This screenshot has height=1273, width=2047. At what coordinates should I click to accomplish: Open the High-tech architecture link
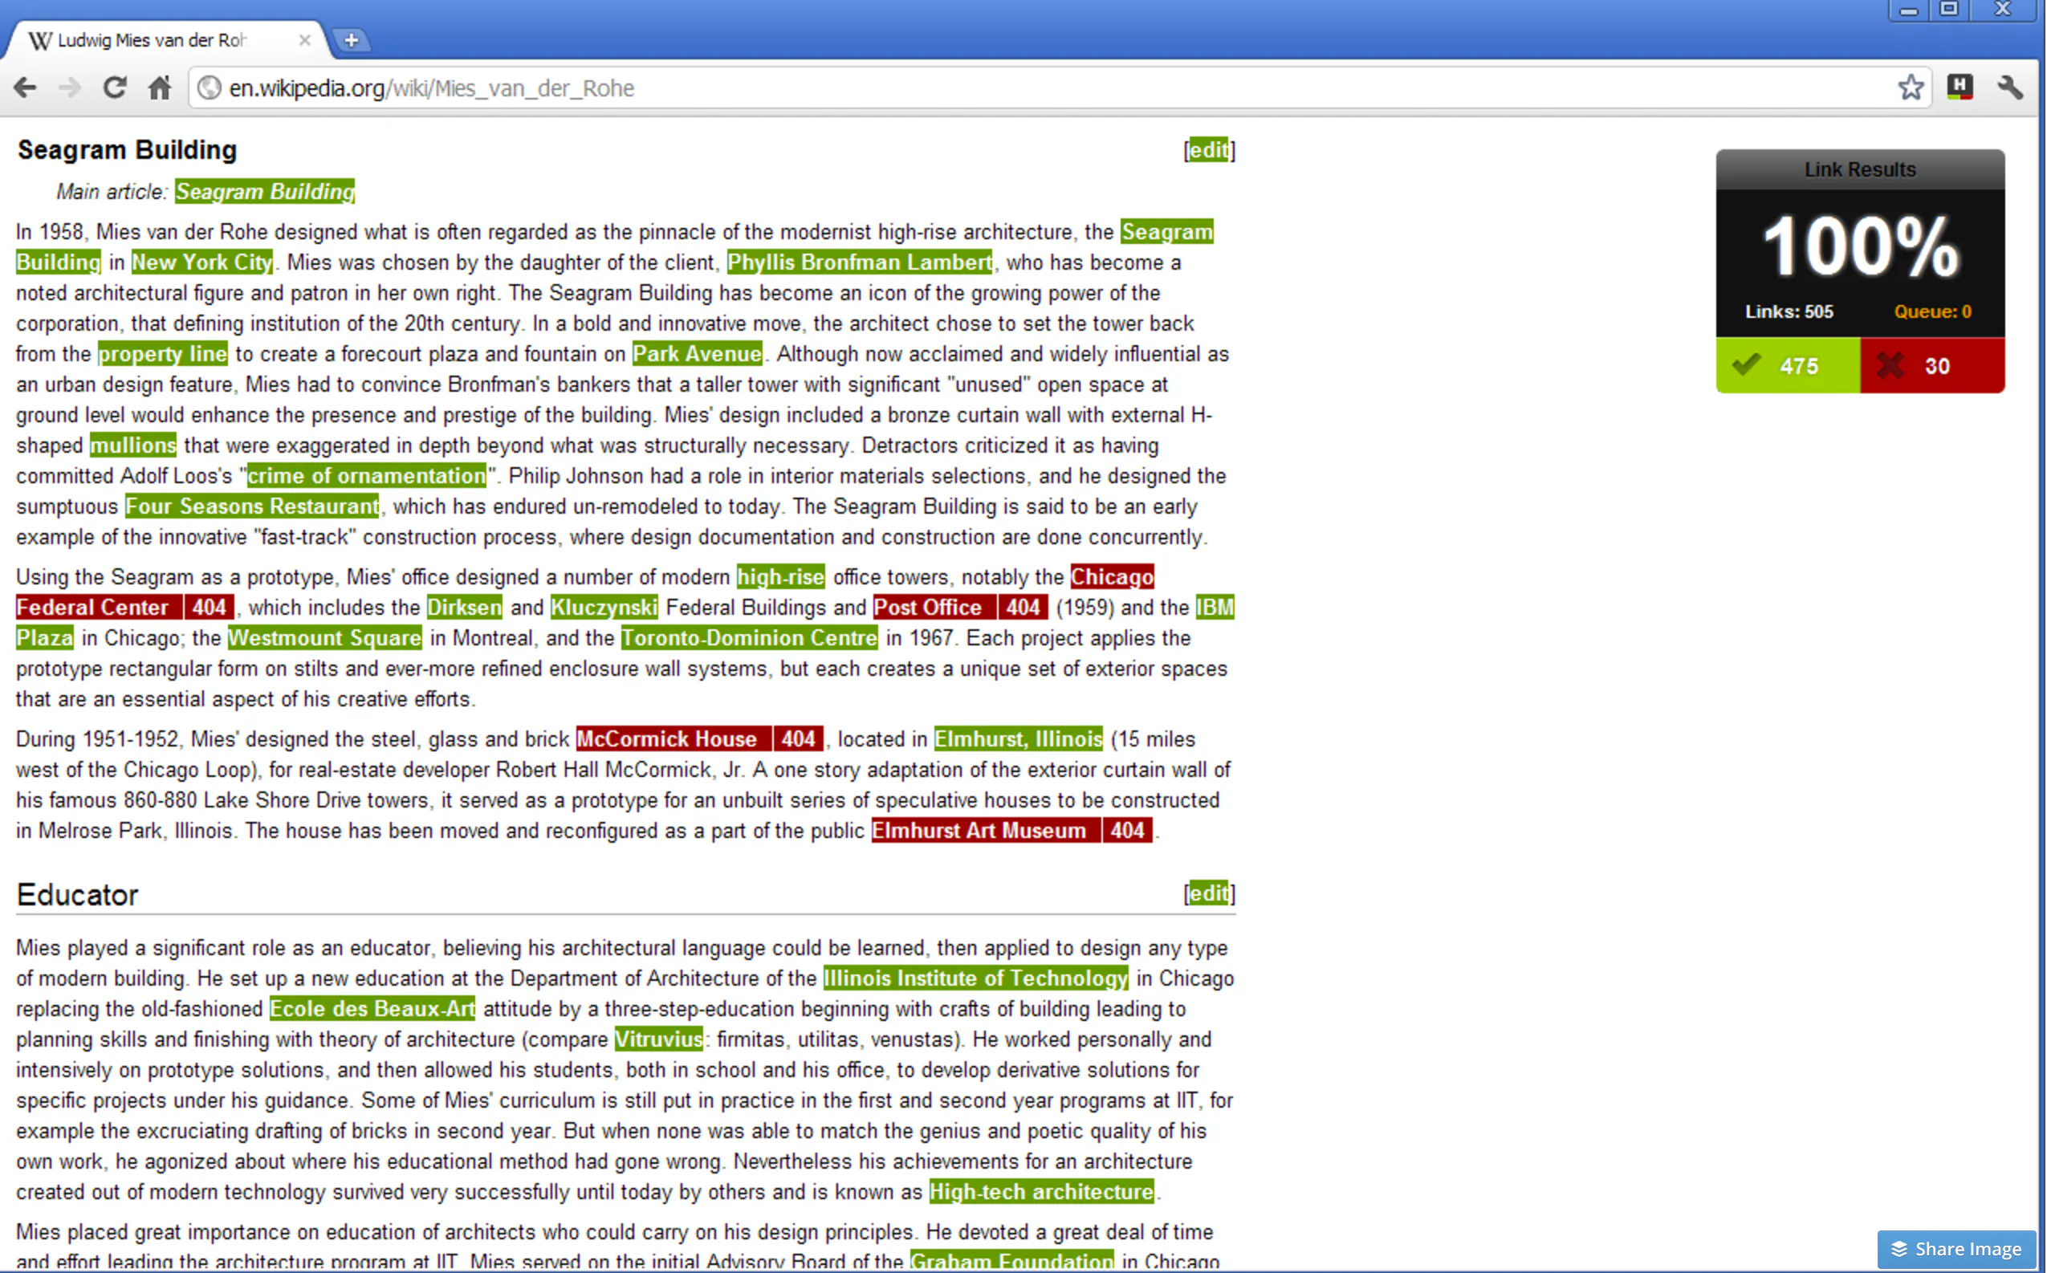pyautogui.click(x=1042, y=1191)
